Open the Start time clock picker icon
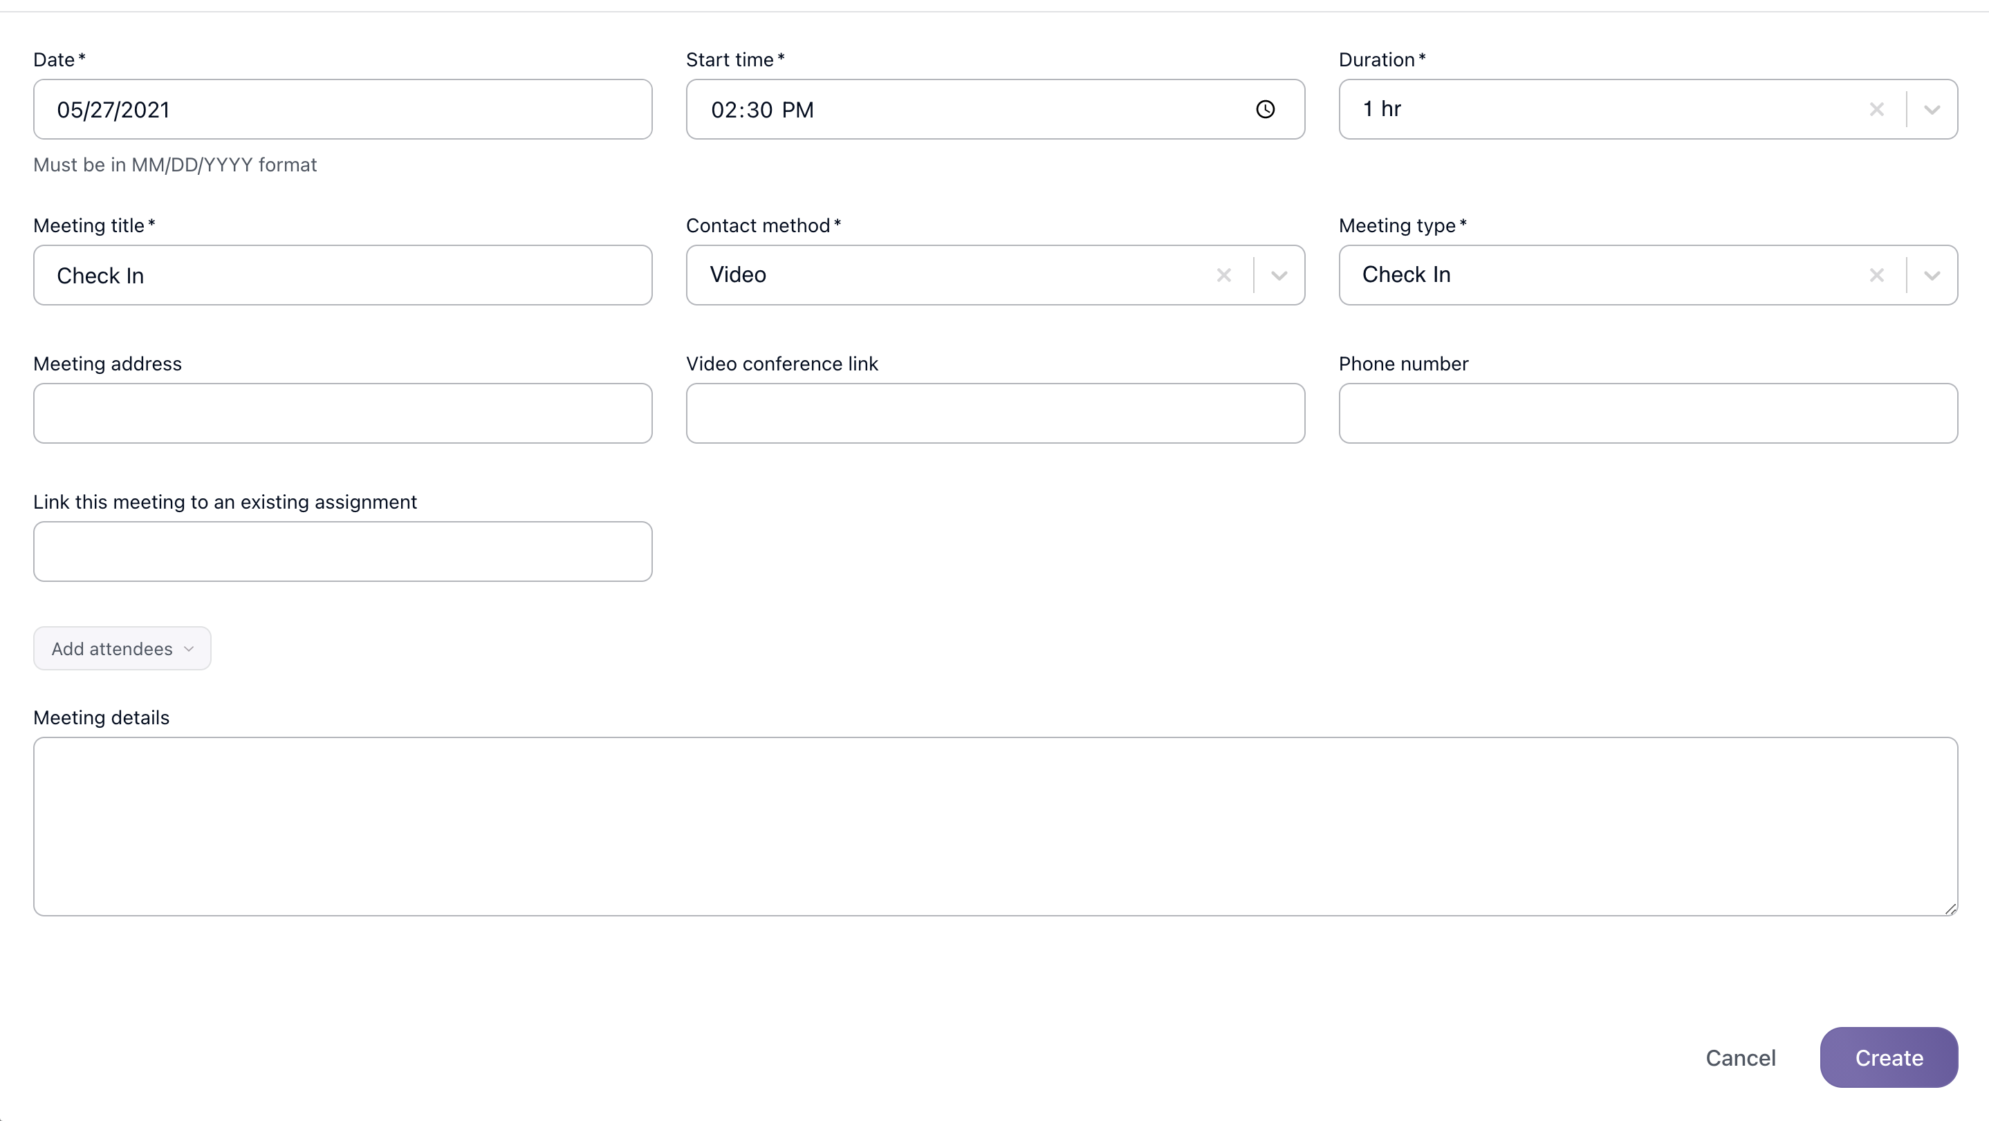This screenshot has height=1121, width=1989. [1265, 110]
